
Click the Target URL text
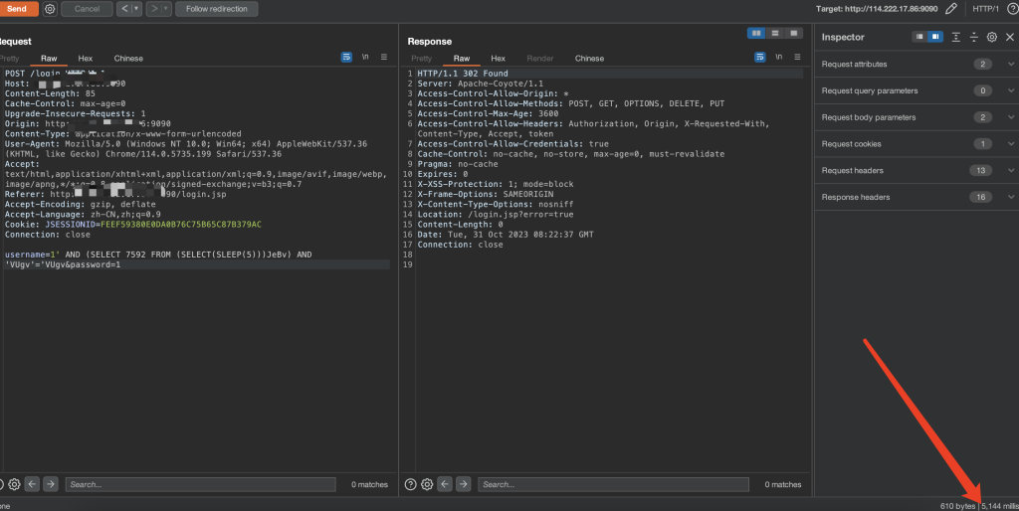click(877, 8)
